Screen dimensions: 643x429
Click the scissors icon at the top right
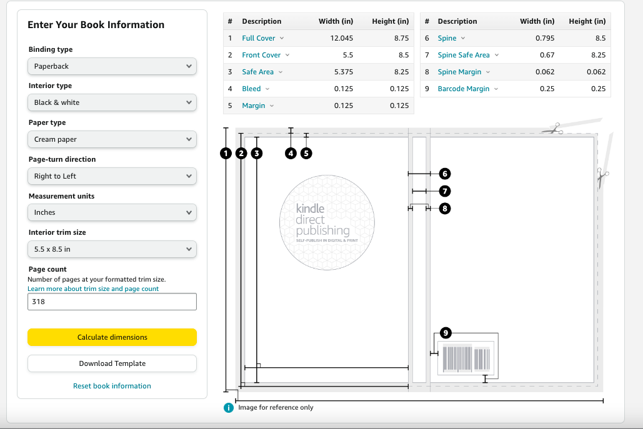coord(552,129)
